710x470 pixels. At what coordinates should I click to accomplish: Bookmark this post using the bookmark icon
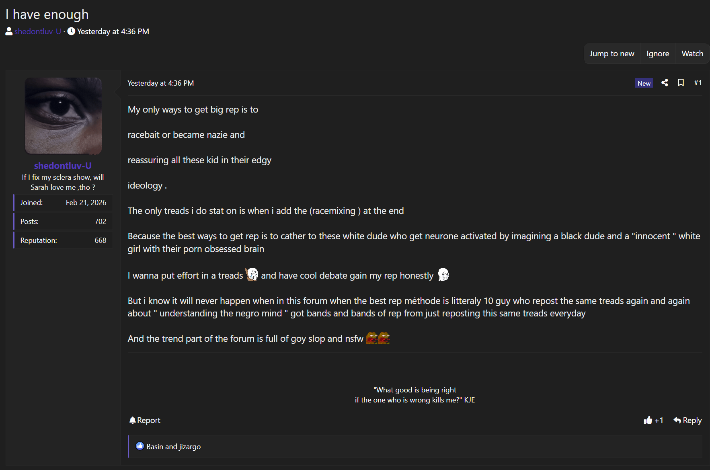point(681,83)
